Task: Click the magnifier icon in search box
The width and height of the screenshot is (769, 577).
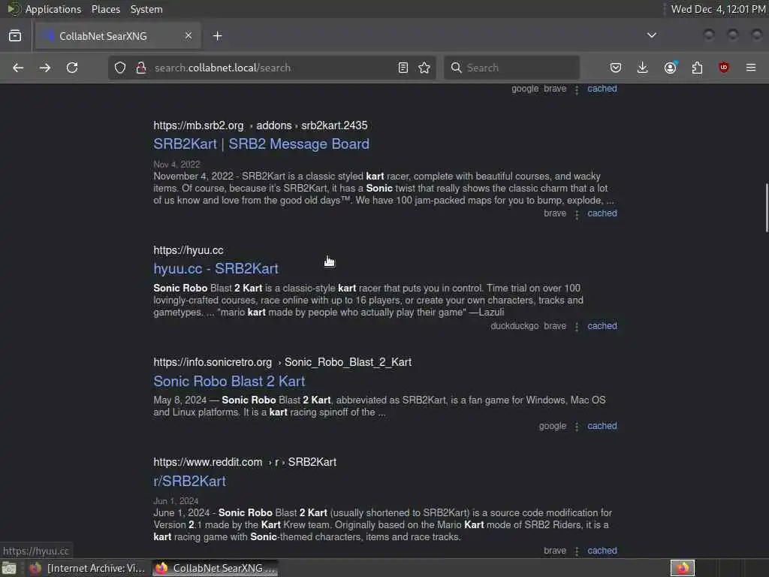Action: coord(456,68)
